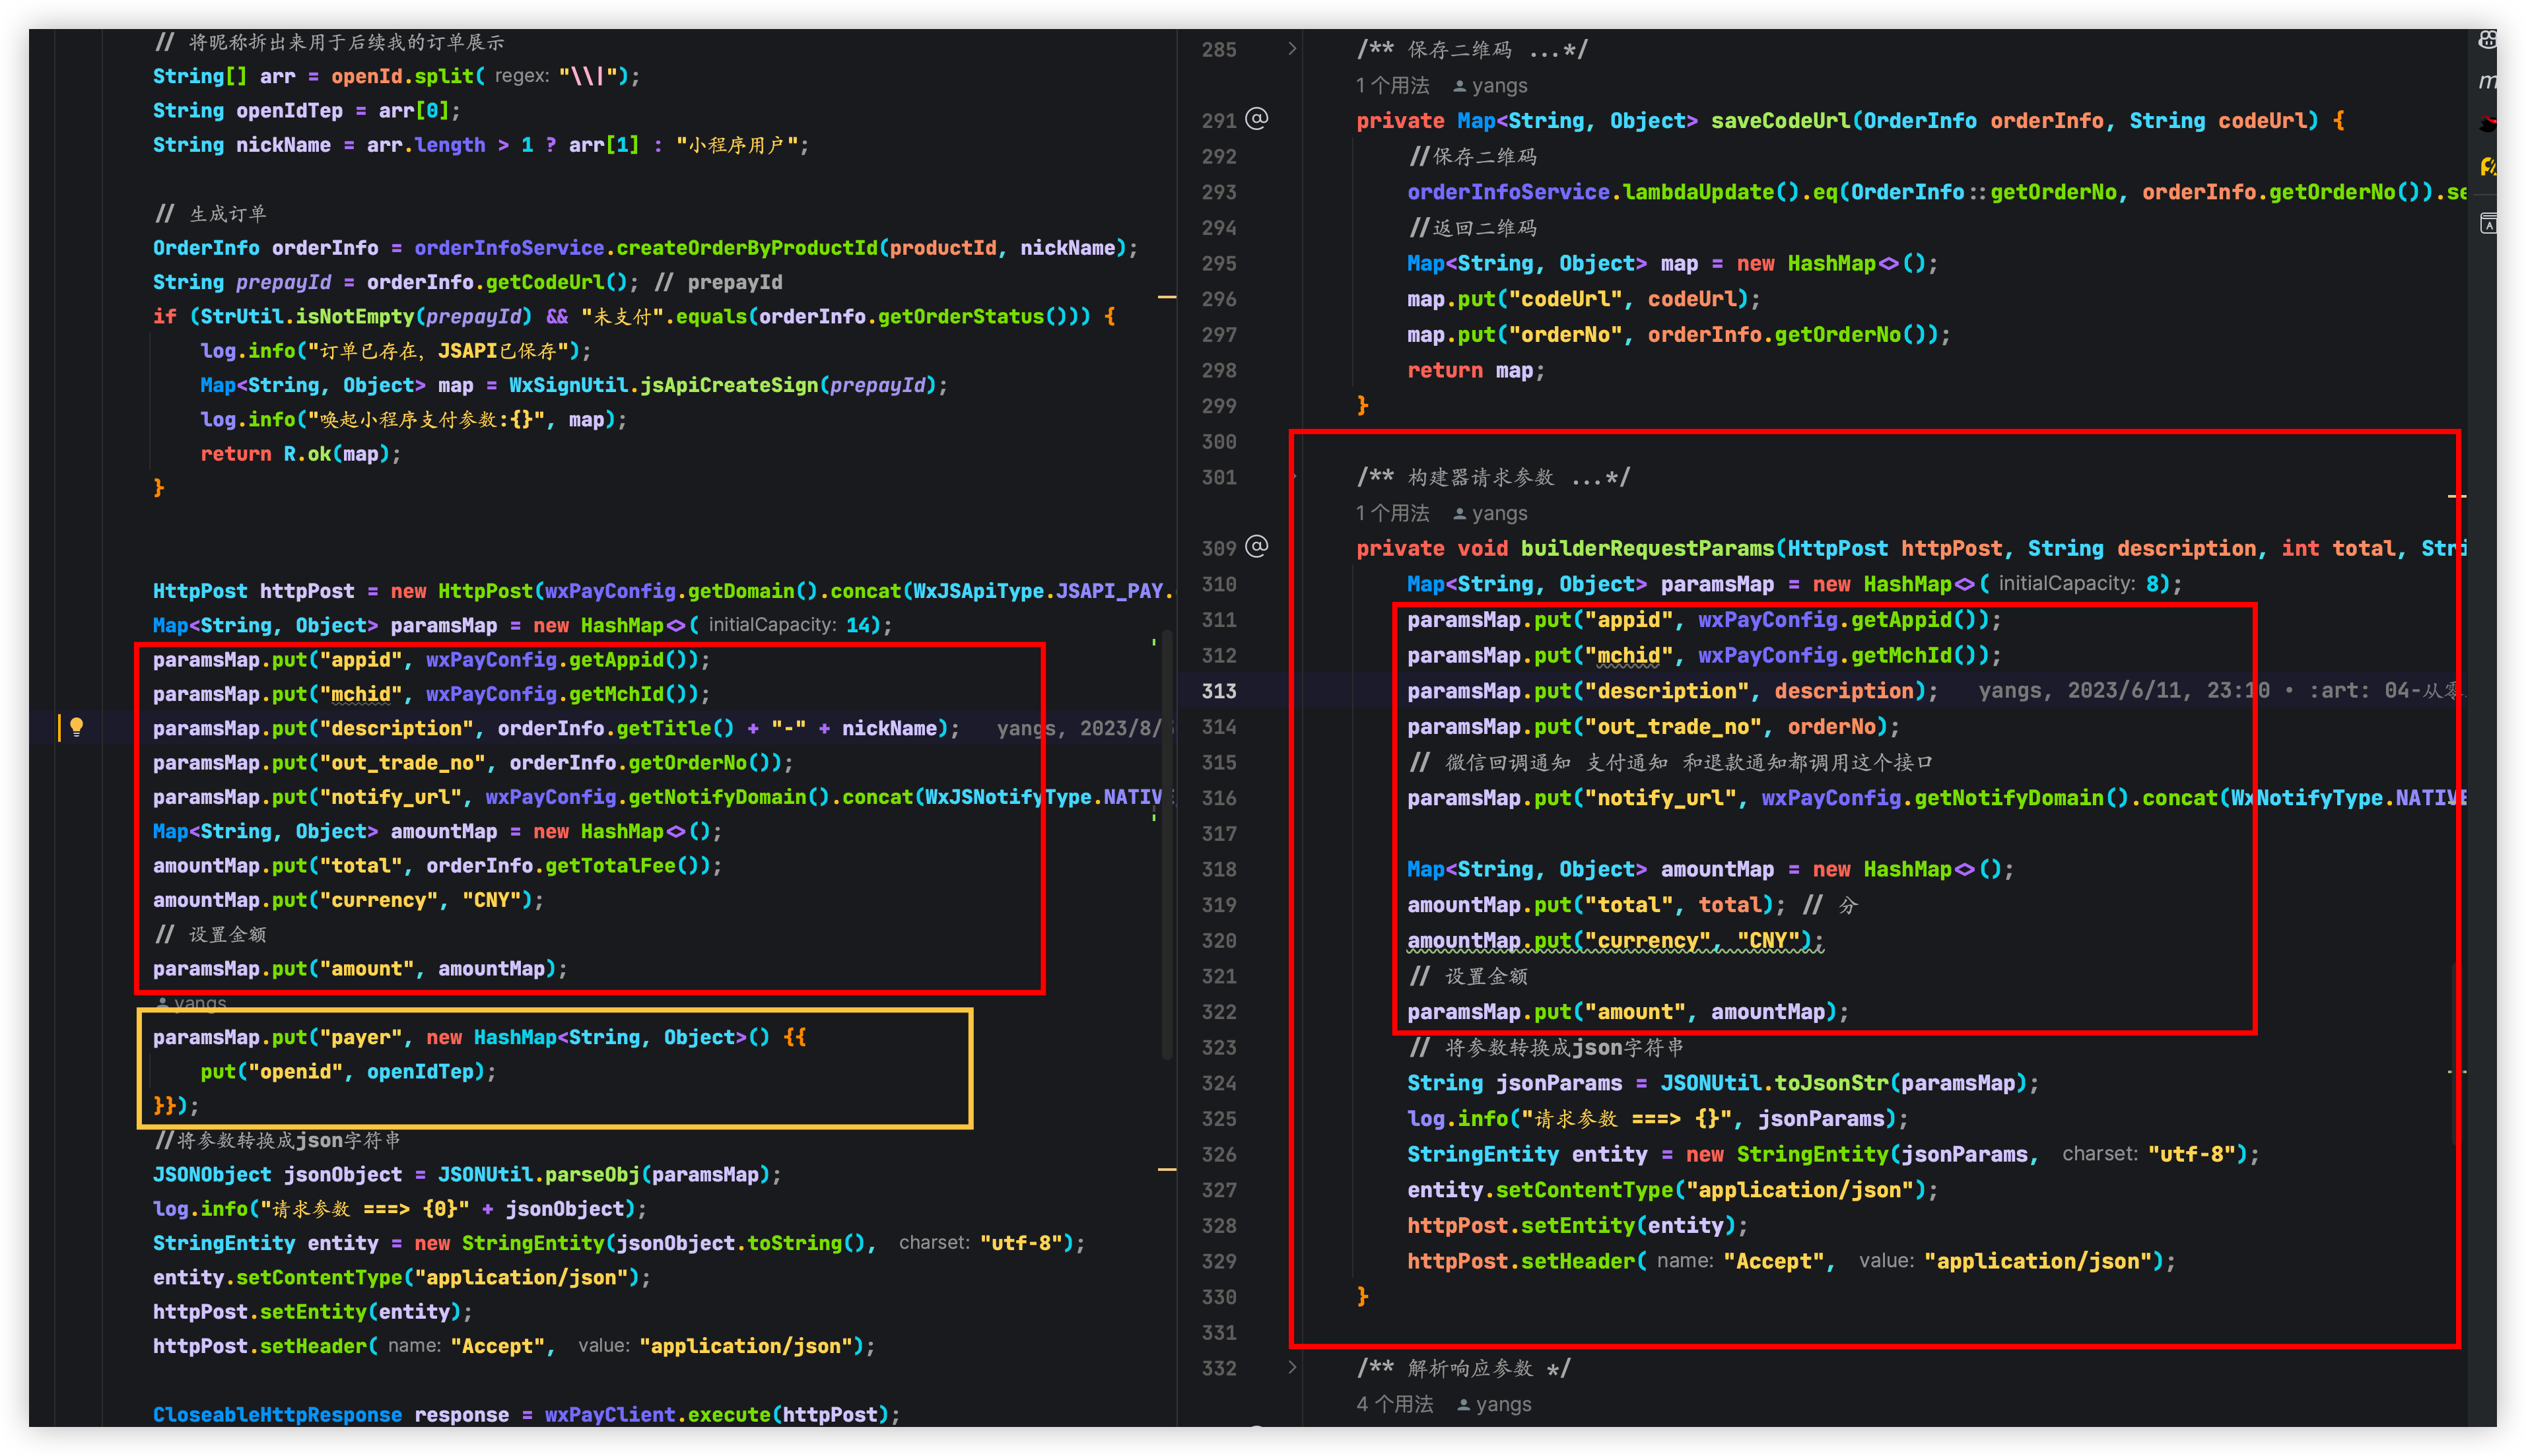This screenshot has width=2526, height=1456.
Task: Expand the folded doc comment at line 285
Action: coord(1292,48)
